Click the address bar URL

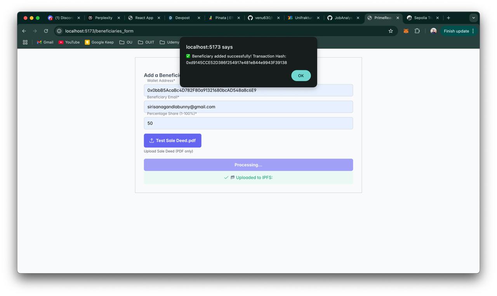tap(99, 31)
